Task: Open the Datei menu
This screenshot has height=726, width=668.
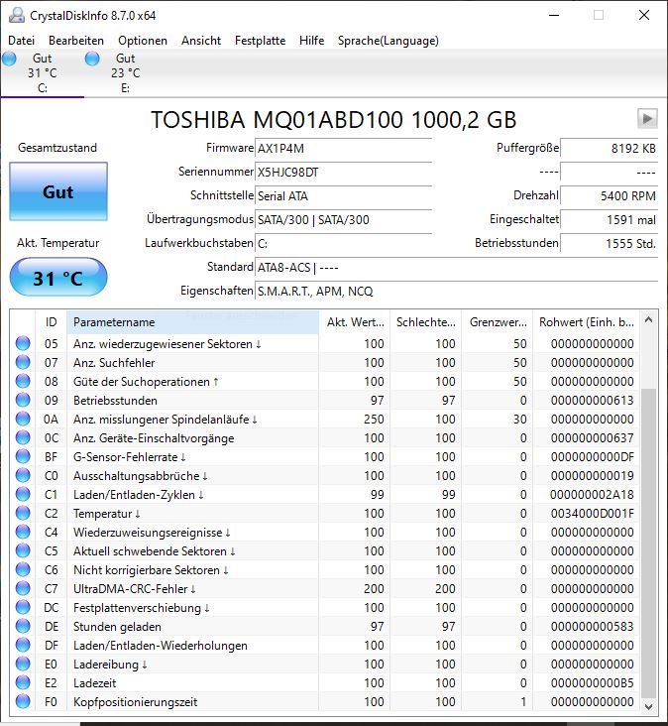Action: pyautogui.click(x=21, y=41)
